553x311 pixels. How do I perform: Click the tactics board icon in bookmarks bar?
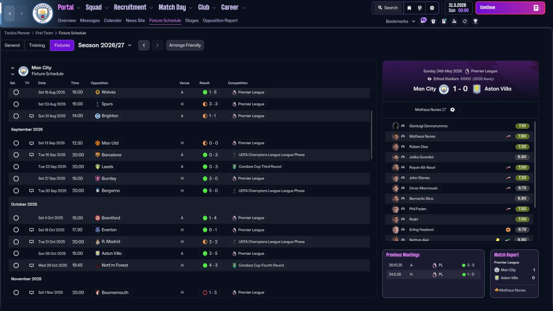tap(444, 21)
